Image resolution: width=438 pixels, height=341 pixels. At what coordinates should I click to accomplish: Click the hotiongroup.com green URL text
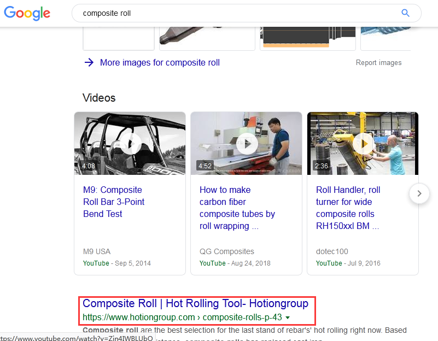[182, 318]
